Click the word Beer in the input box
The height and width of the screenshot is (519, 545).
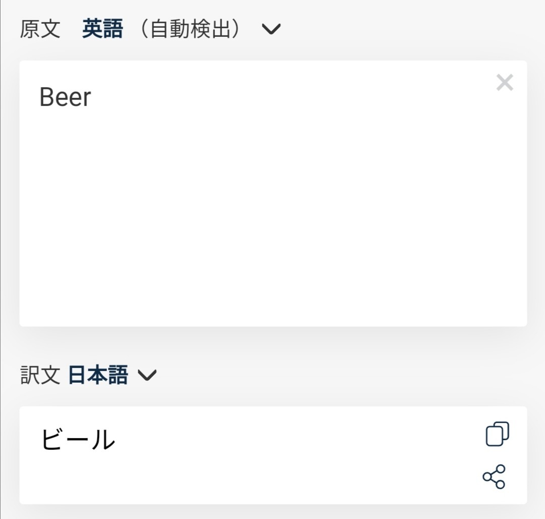[65, 97]
